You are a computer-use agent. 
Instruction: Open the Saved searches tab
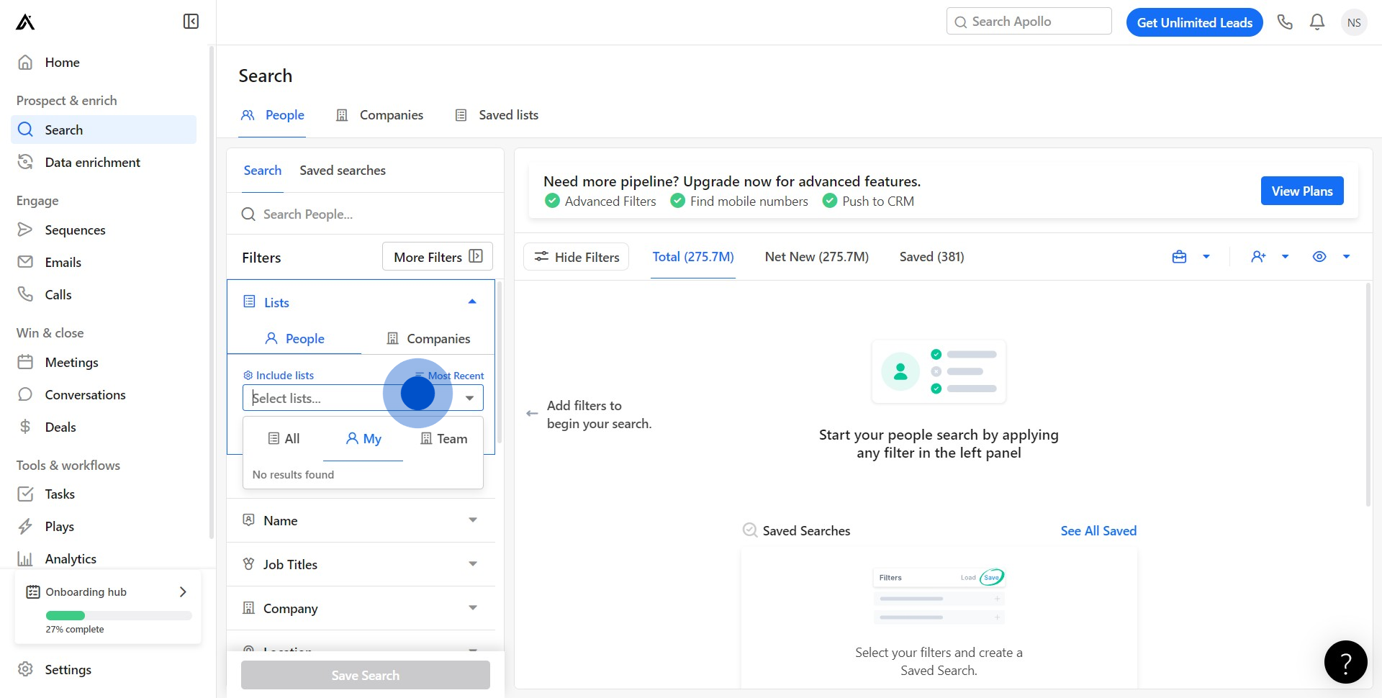pos(343,171)
